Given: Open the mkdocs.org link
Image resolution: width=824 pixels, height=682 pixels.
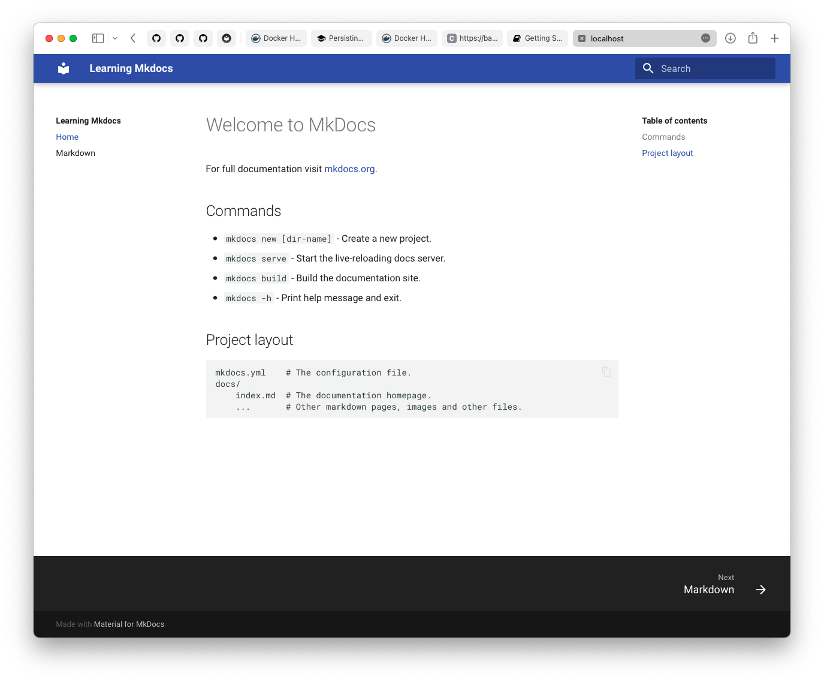Looking at the screenshot, I should pyautogui.click(x=349, y=169).
